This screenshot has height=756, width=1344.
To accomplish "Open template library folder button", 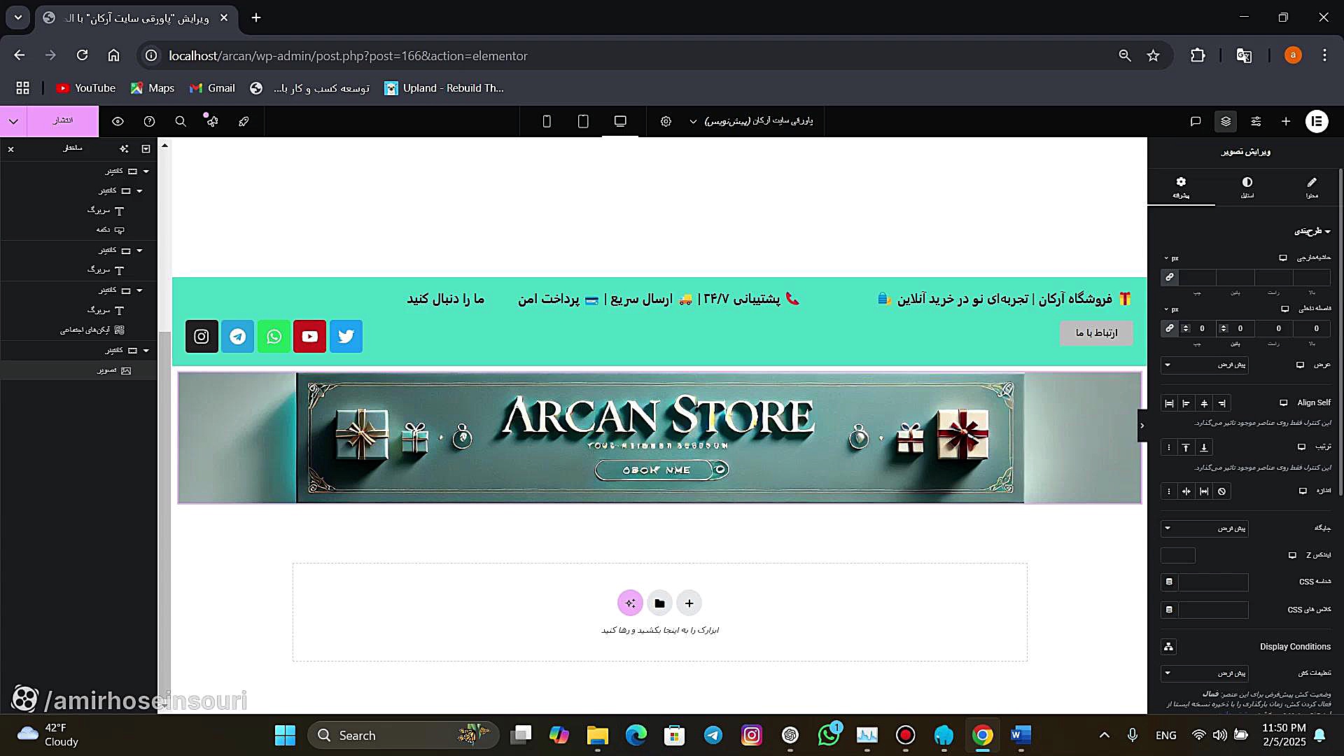I will [659, 603].
